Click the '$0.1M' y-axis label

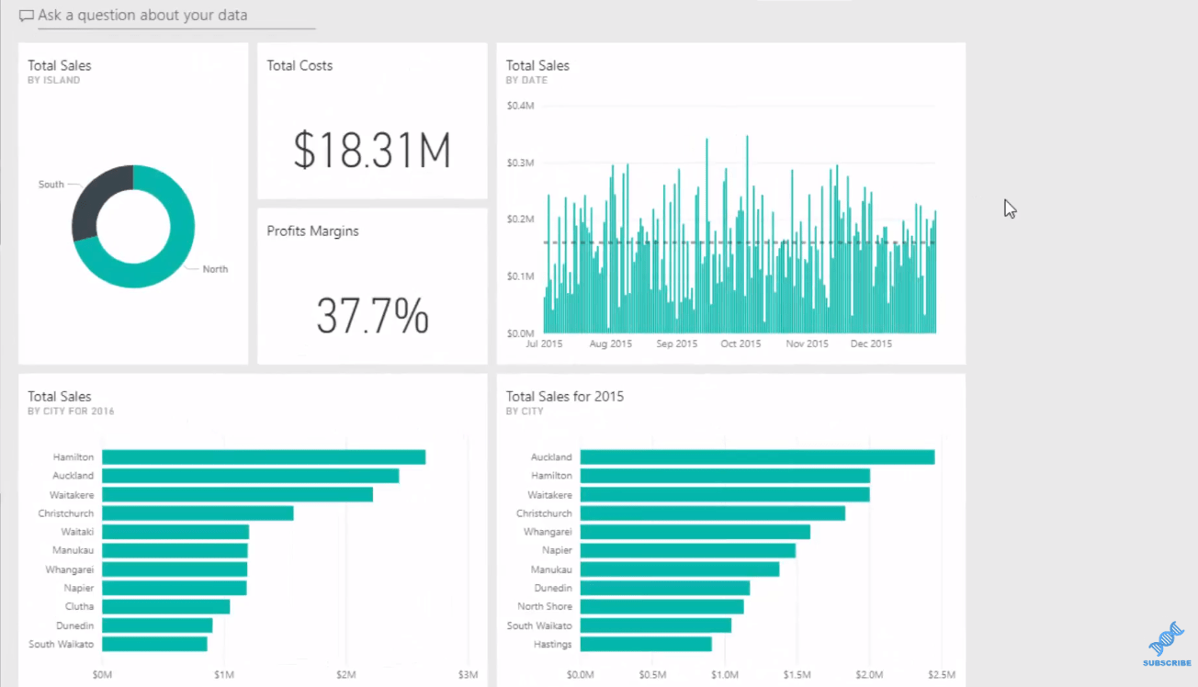pyautogui.click(x=520, y=276)
